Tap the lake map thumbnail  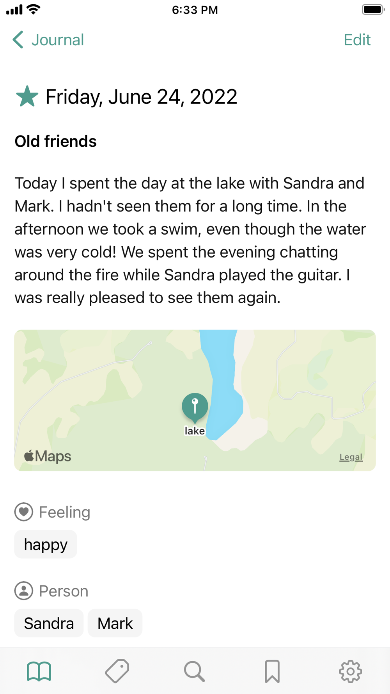[x=195, y=400]
